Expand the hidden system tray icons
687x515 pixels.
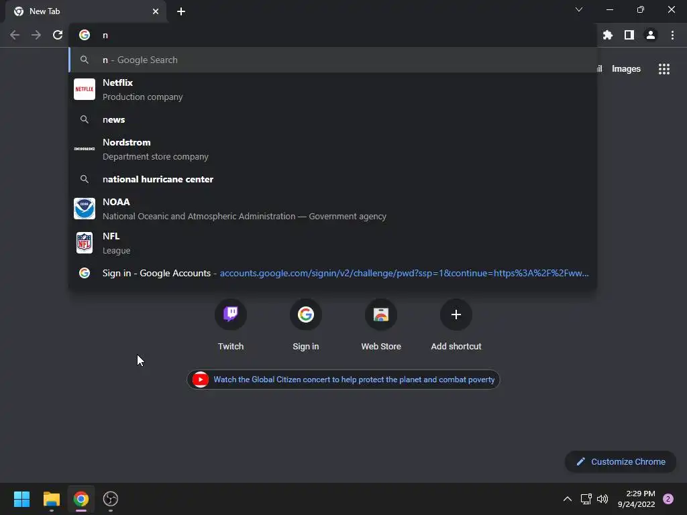tap(568, 499)
